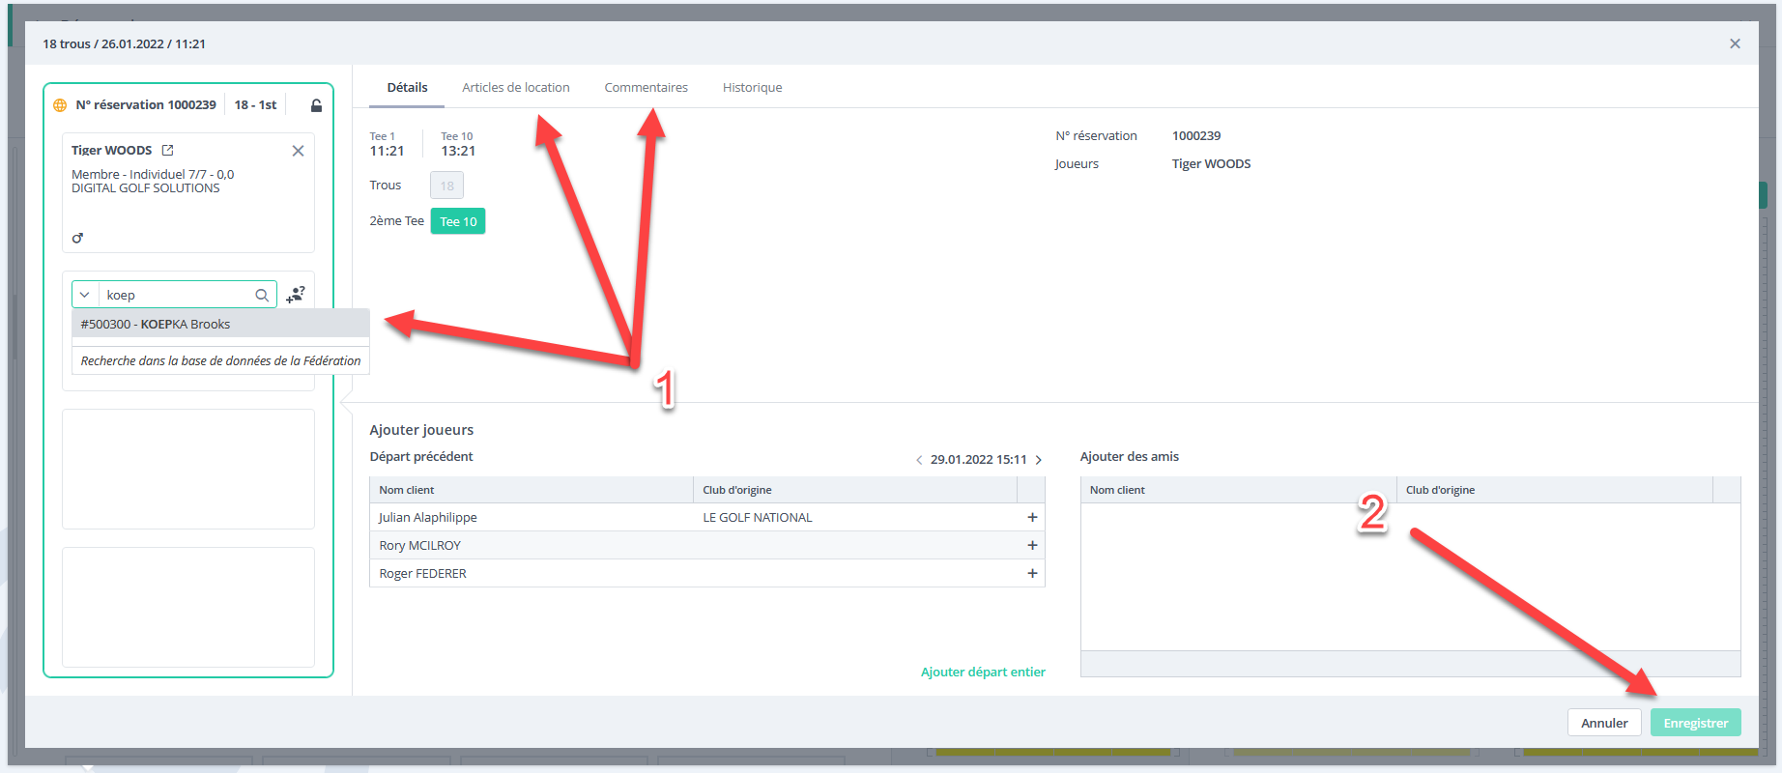Viewport: 1782px width, 773px height.
Task: Click the globe icon beside N° réservation
Action: coord(60,105)
